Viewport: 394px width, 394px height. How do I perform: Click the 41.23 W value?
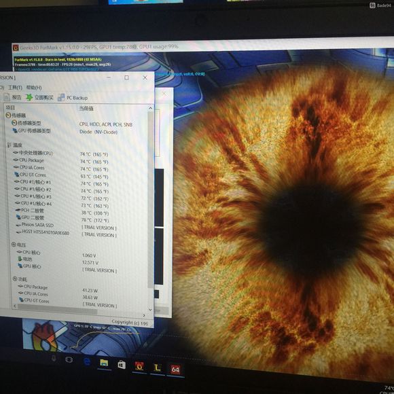click(90, 291)
